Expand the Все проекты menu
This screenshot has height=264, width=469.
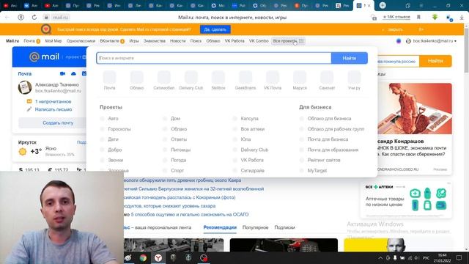coord(288,41)
